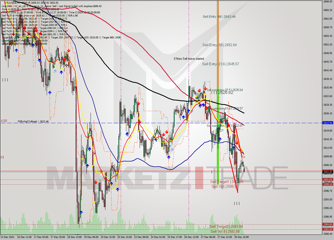Select the 2586.95 price axis value
The height and width of the screenshot is (240, 334).
[x=328, y=217]
